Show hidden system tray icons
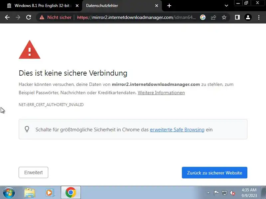 [x=208, y=193]
